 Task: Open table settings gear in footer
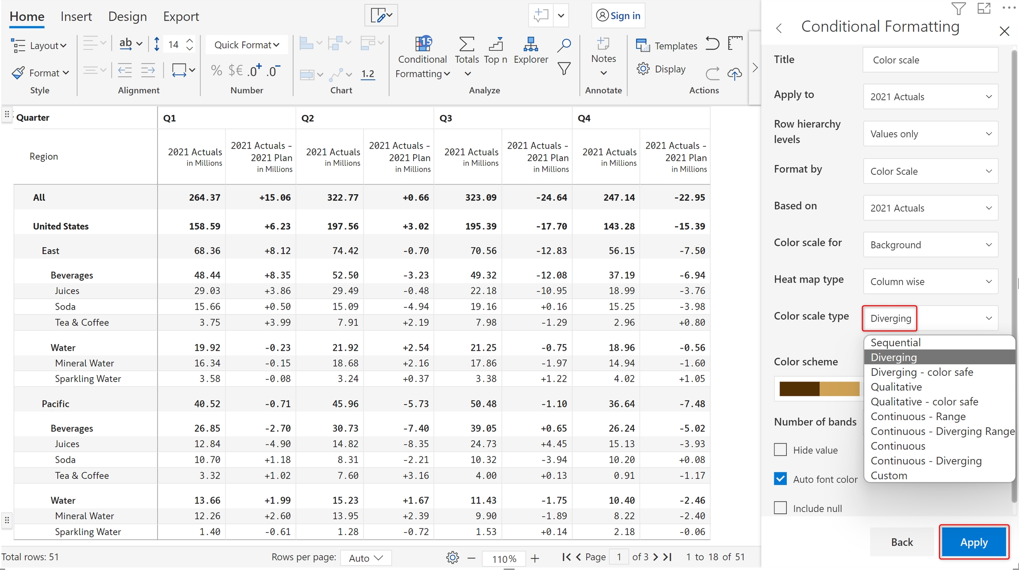(x=452, y=558)
